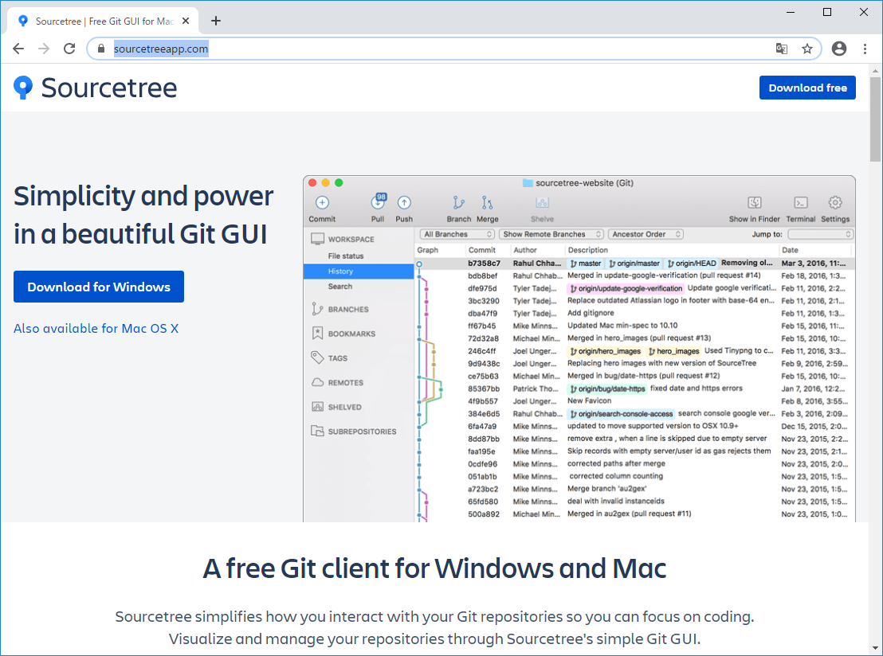Open the Also available for Mac OS X link

(x=96, y=329)
